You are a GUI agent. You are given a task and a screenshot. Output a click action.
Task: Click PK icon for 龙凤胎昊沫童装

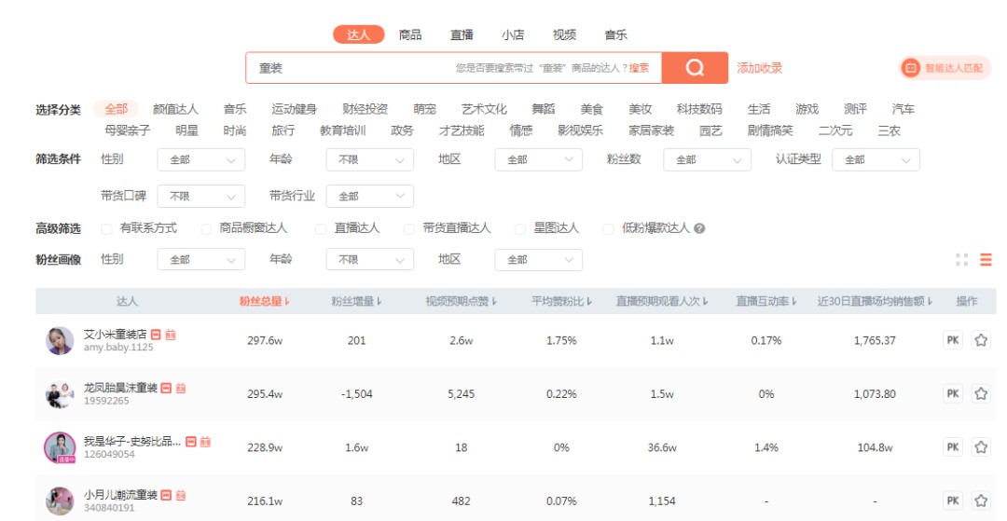coord(953,393)
